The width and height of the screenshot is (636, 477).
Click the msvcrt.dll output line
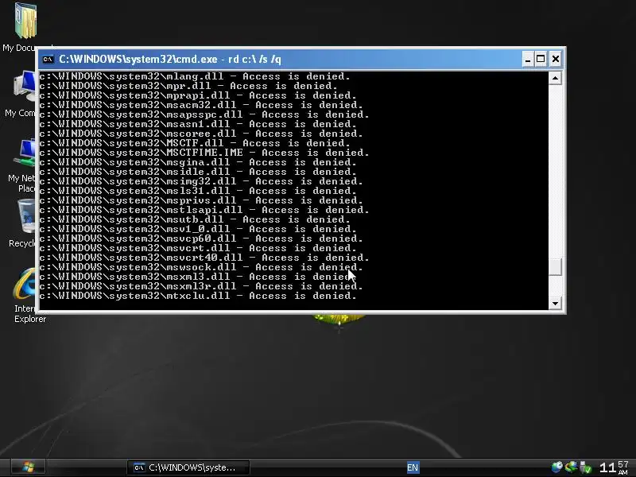198,248
